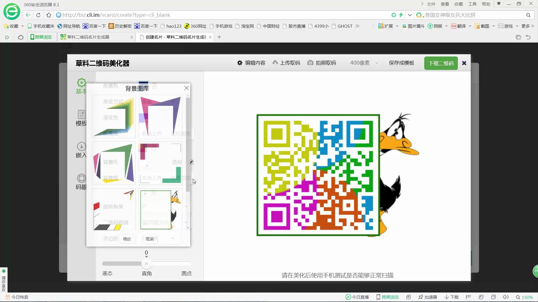Close the QR beautifier panel X
538x302 pixels.
(464, 63)
